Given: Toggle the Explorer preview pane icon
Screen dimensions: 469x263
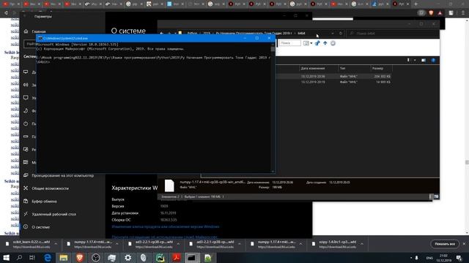Looking at the screenshot, I should click(424, 60).
